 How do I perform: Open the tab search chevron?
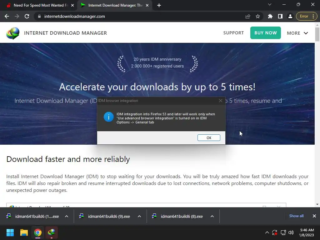pos(270,4)
